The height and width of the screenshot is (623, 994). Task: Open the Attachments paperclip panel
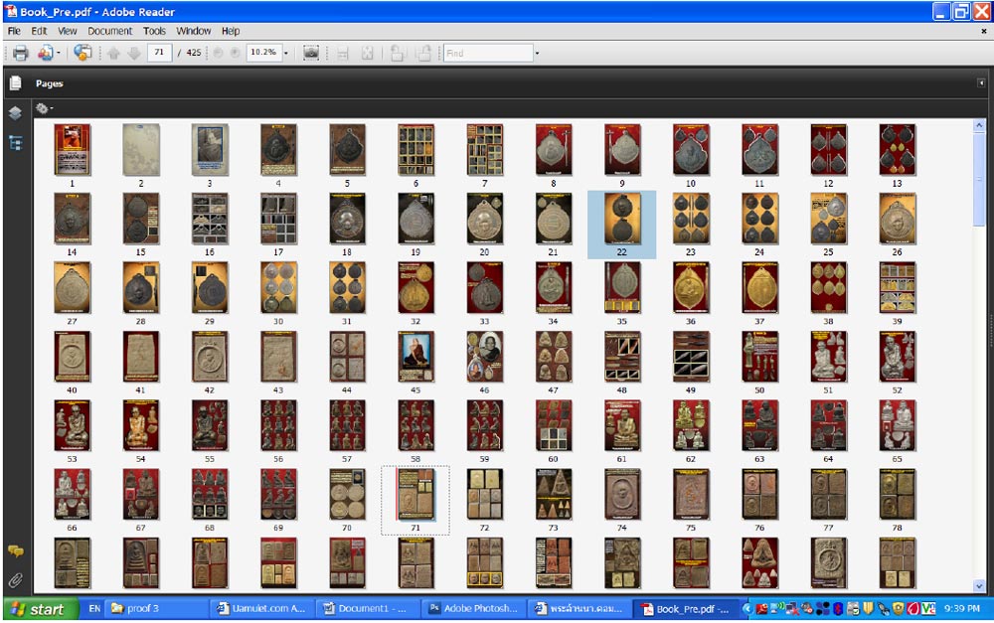pos(15,578)
